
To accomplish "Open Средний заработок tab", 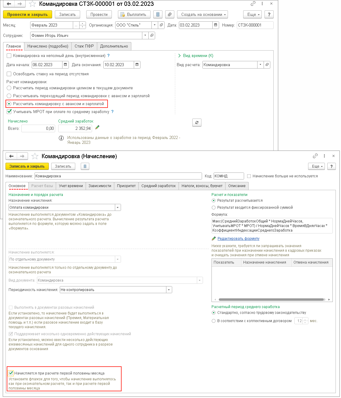I will (158, 186).
